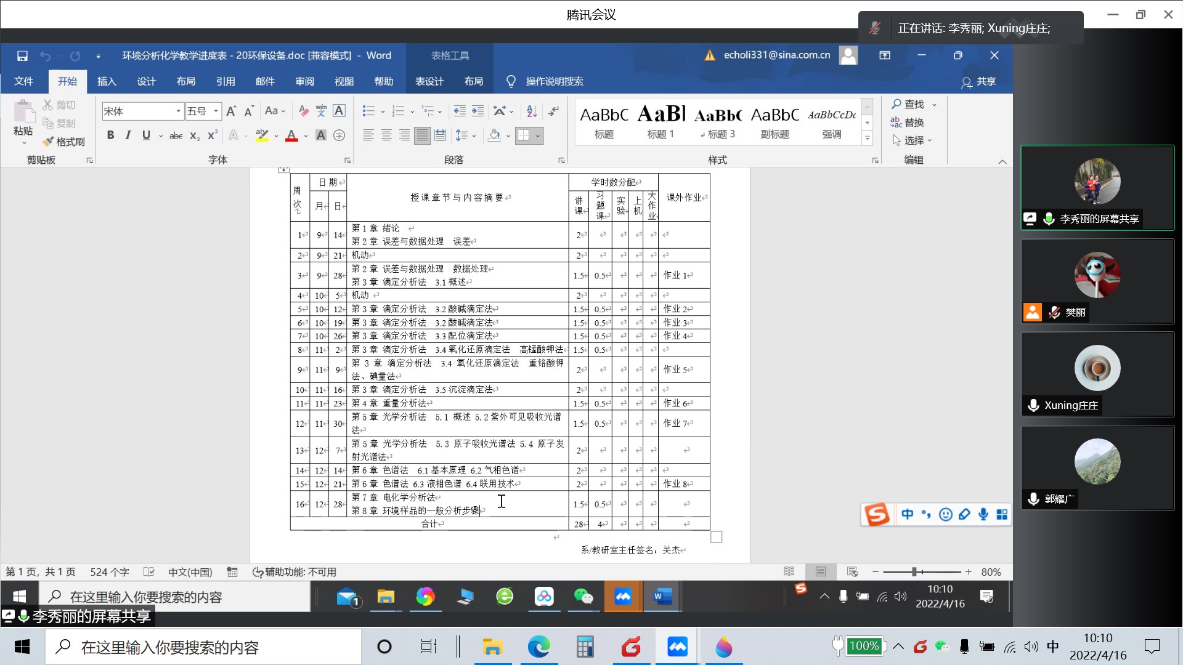Center-align the paragraph text
Screen dimensions: 1183x665
tap(386, 135)
